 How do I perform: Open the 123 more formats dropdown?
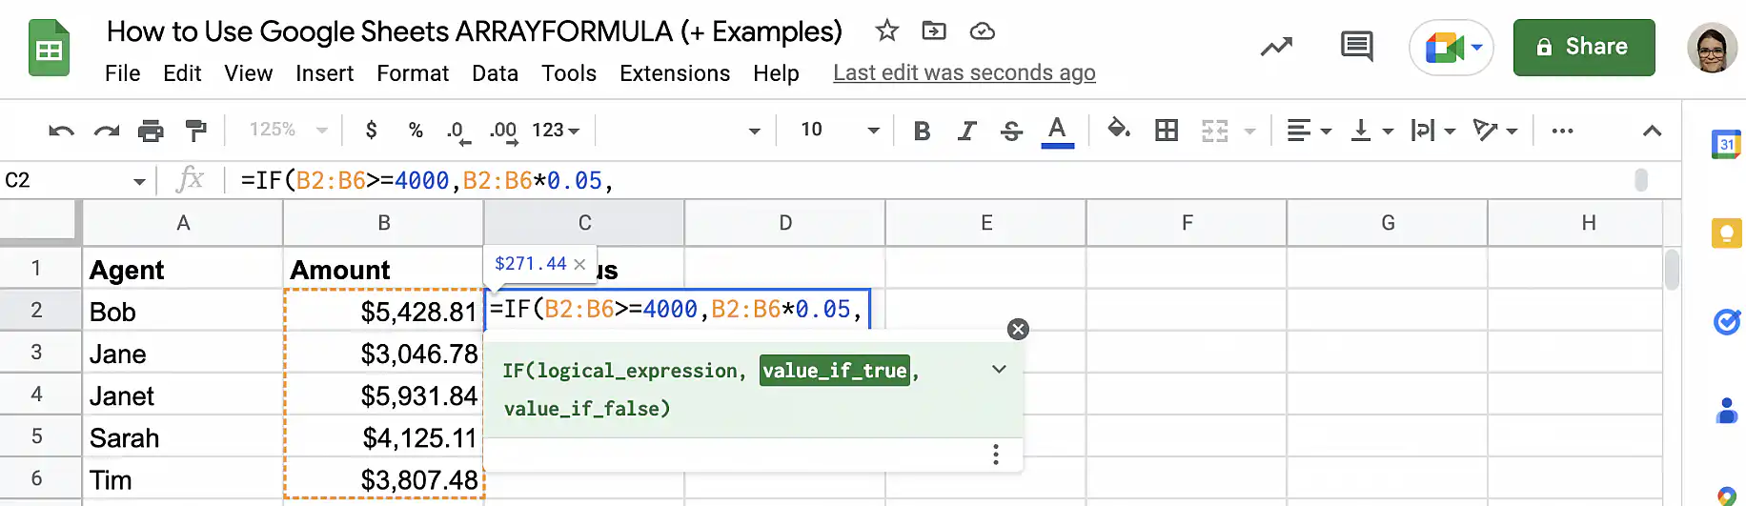tap(556, 130)
